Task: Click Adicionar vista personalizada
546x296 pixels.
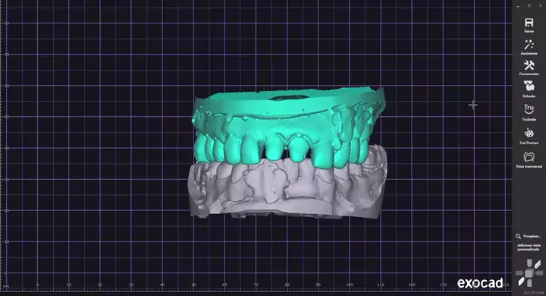Action: pyautogui.click(x=529, y=247)
